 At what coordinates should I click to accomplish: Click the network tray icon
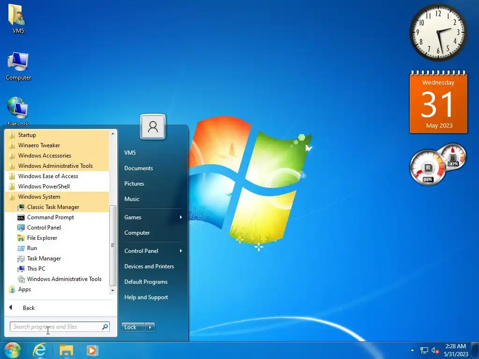pyautogui.click(x=424, y=351)
